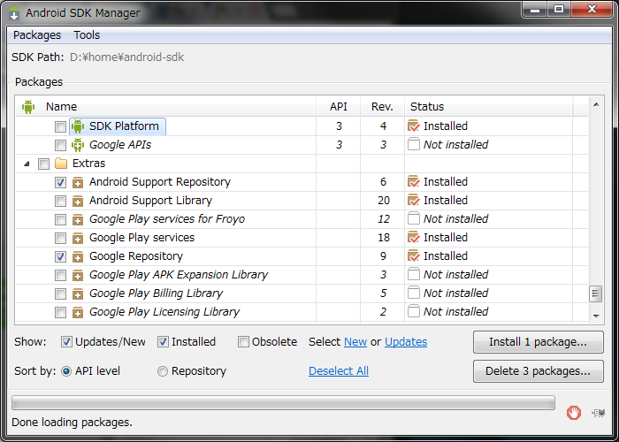
Task: Uncheck the Android Support Repository checkbox
Action: coord(60,182)
